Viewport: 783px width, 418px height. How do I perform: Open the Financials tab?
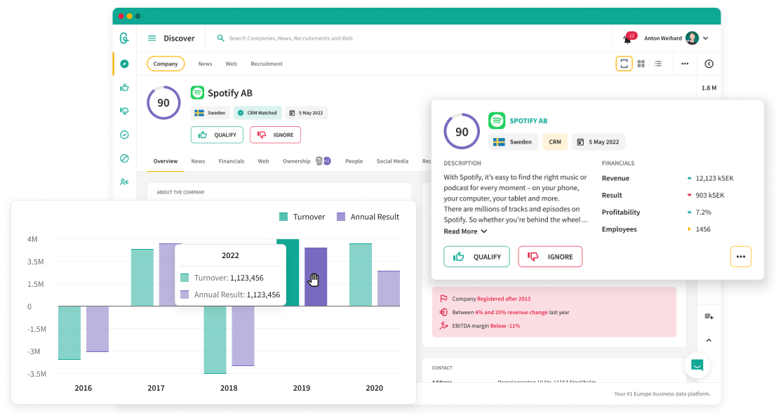232,161
